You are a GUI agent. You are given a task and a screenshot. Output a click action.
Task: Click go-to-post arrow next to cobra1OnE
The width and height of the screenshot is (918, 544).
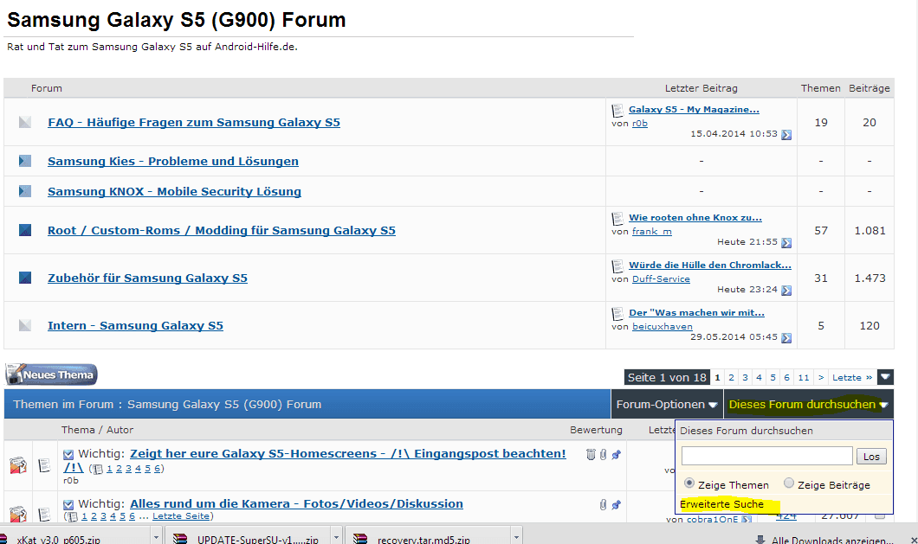747,520
